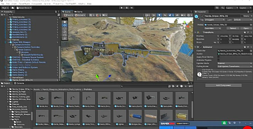Collapse the Transform component foldout
Viewport: 253px width, 129px height.
point(196,33)
